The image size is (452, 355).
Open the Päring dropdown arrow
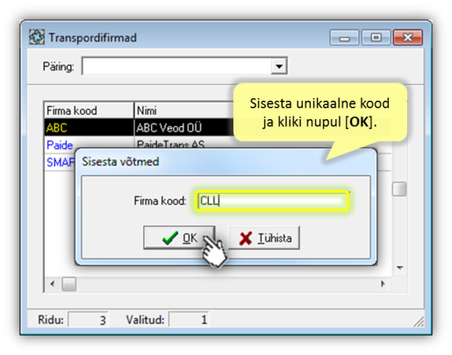point(279,66)
